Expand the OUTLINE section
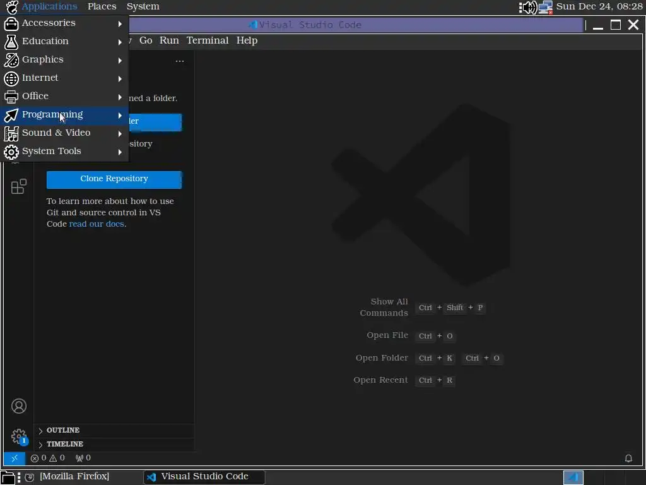 click(114, 430)
